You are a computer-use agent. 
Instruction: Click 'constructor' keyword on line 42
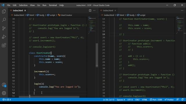(x=41, y=56)
